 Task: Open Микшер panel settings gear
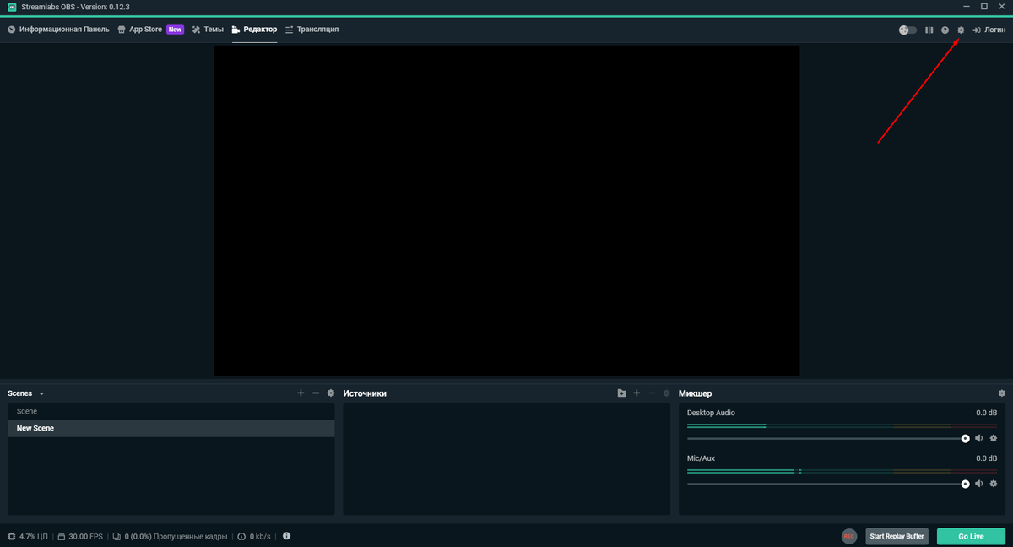(x=1002, y=393)
